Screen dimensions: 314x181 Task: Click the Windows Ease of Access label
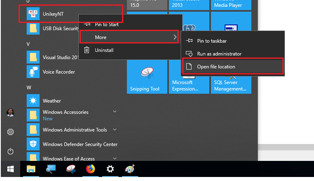[69, 158]
